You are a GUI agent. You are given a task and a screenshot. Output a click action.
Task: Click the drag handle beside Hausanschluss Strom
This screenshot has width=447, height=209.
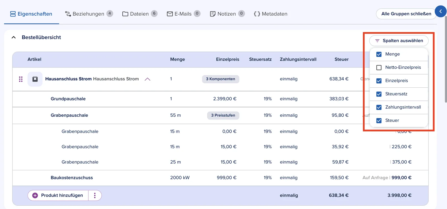21,79
